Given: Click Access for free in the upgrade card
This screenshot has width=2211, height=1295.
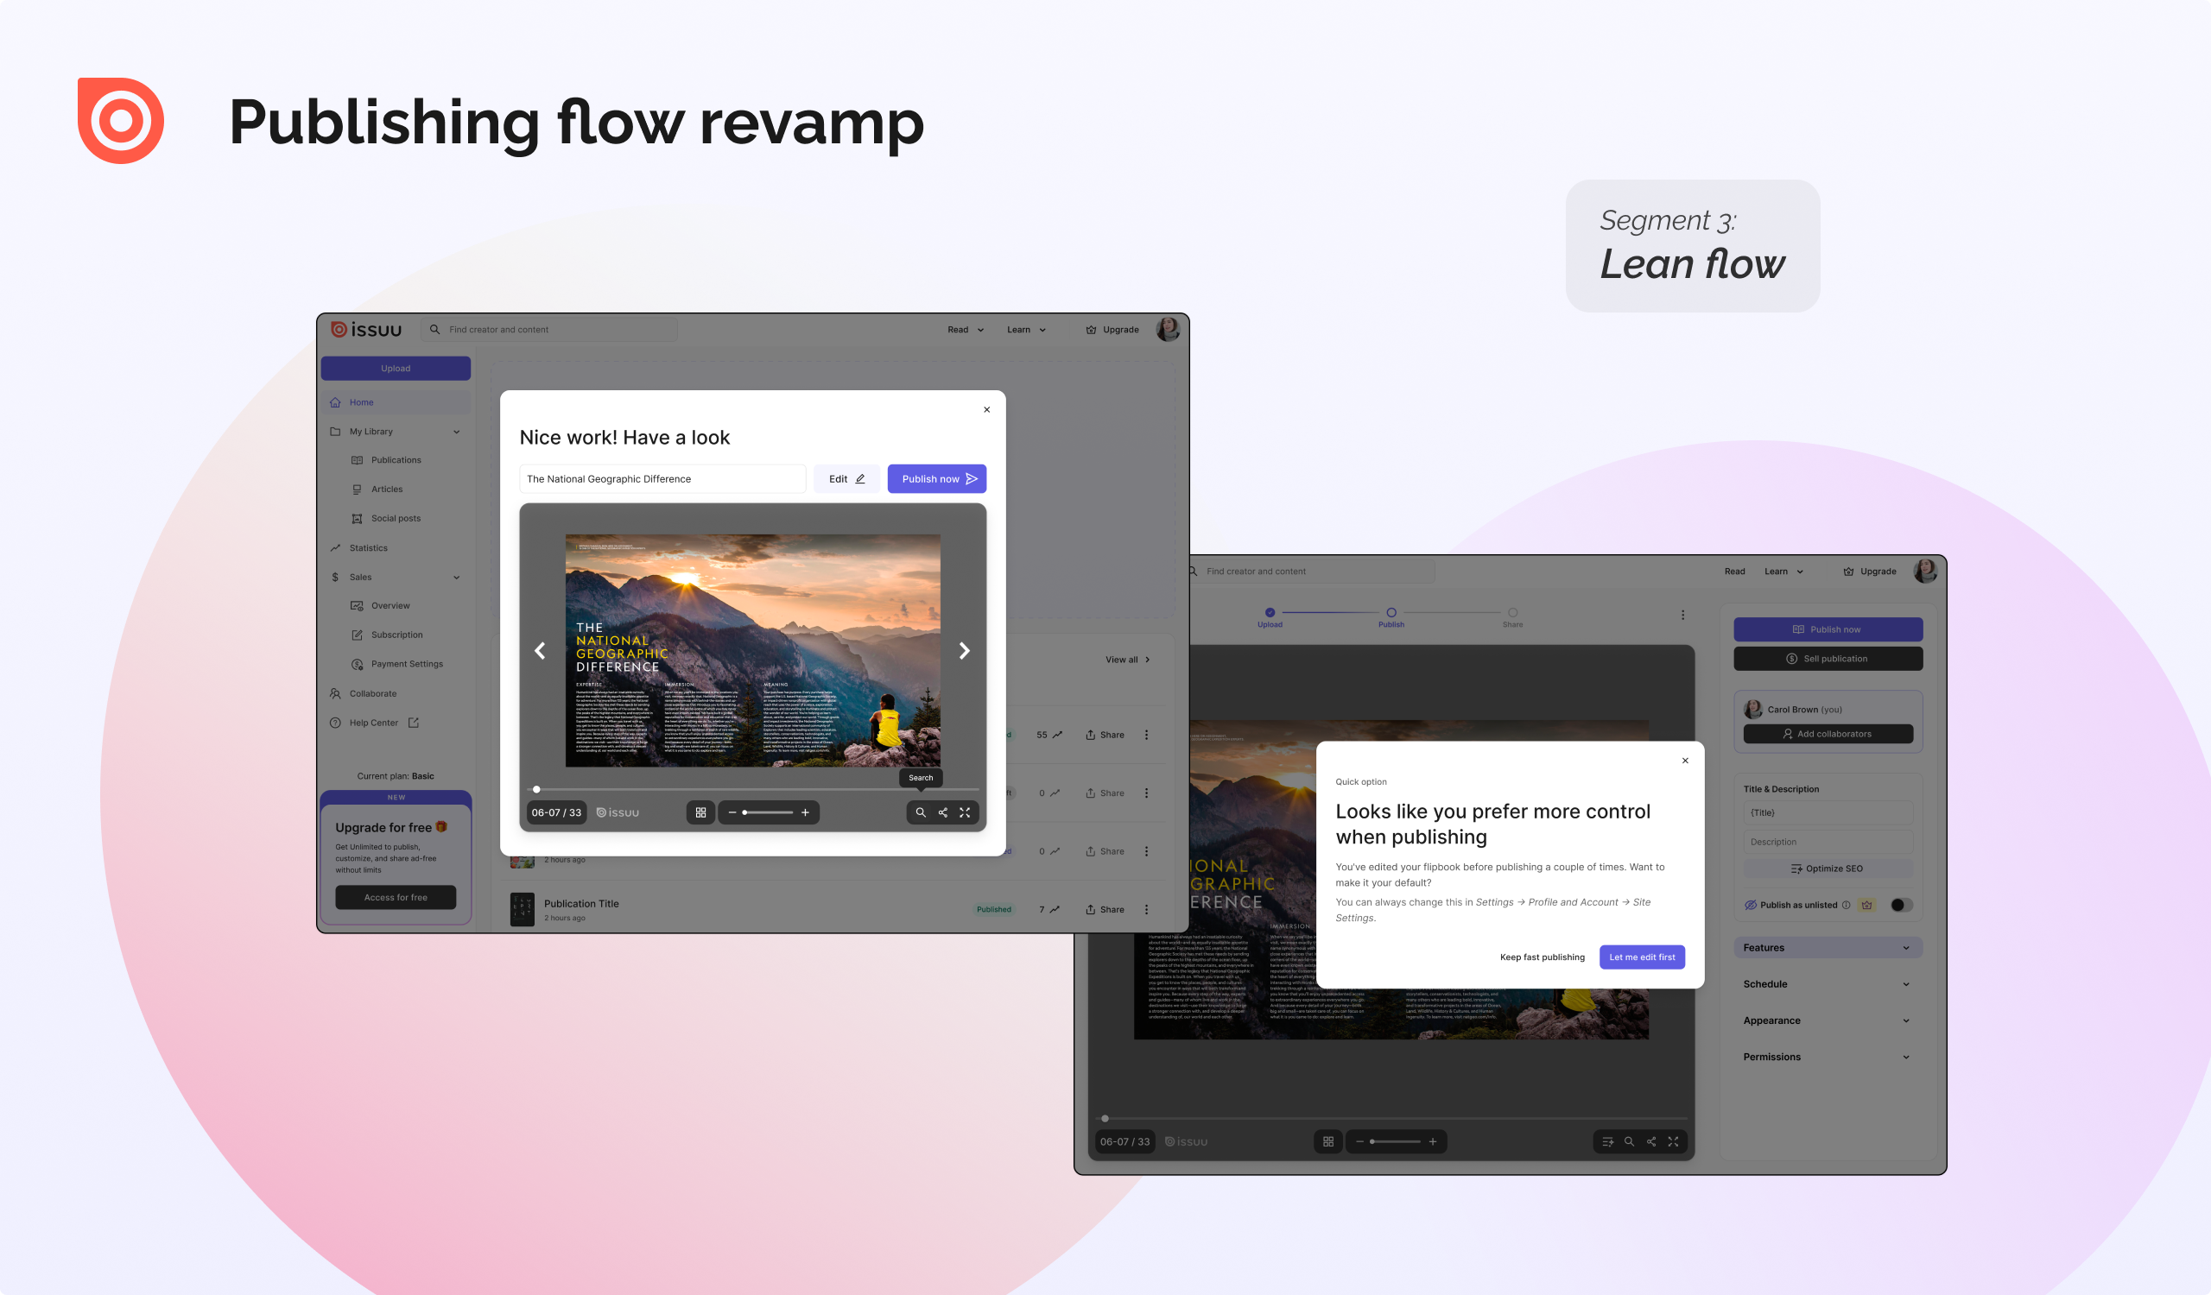Looking at the screenshot, I should click(396, 897).
